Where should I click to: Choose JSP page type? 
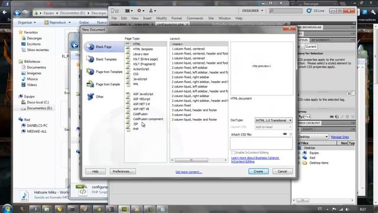tap(135, 124)
